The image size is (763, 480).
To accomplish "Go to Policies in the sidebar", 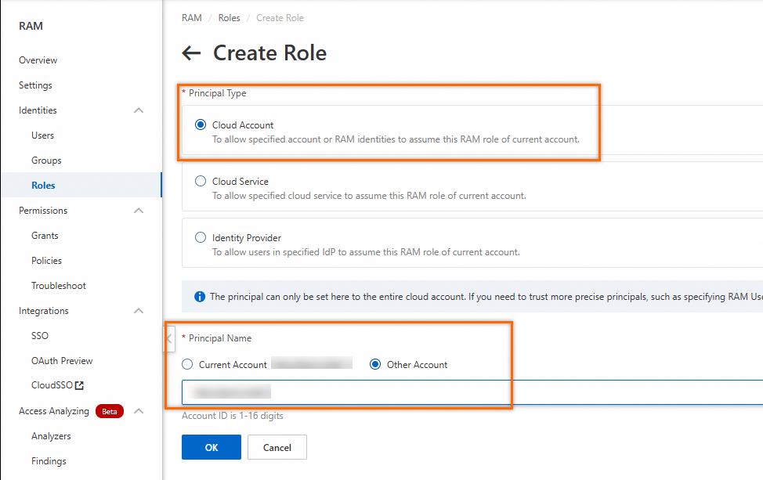I will point(46,261).
